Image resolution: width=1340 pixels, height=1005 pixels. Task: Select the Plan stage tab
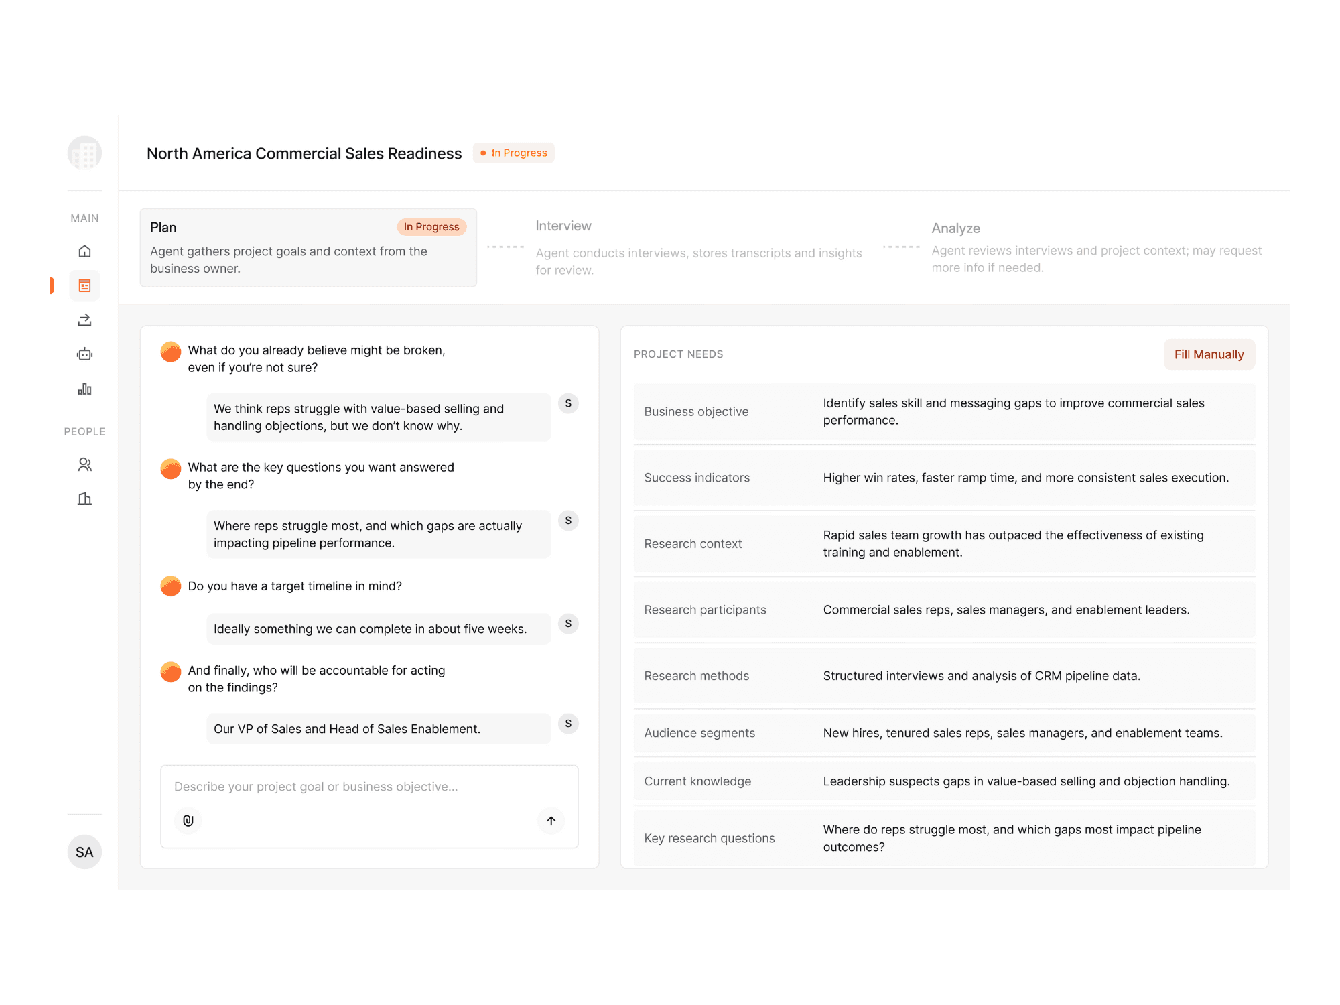click(x=308, y=247)
